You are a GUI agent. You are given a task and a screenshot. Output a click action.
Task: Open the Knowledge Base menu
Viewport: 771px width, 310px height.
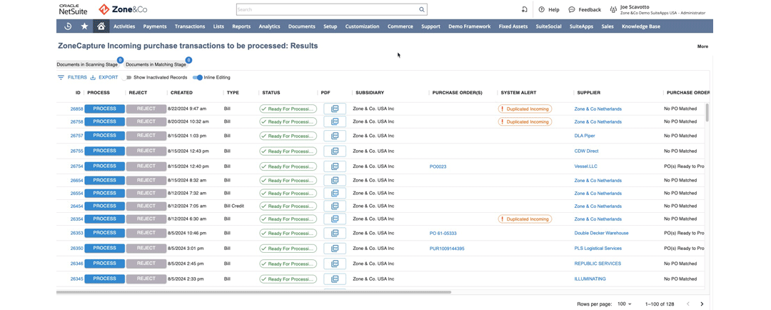[640, 26]
